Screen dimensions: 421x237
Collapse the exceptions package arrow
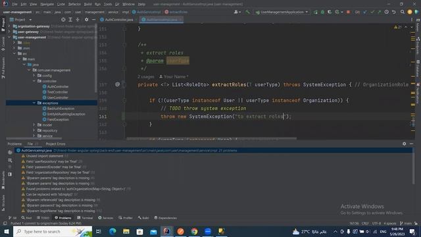pos(34,103)
